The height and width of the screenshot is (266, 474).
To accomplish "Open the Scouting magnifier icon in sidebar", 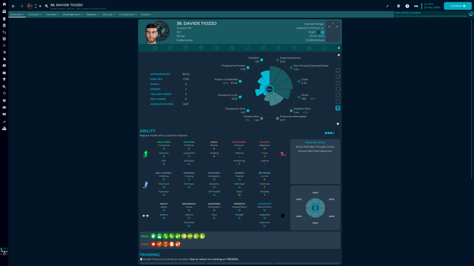I will 4,86.
